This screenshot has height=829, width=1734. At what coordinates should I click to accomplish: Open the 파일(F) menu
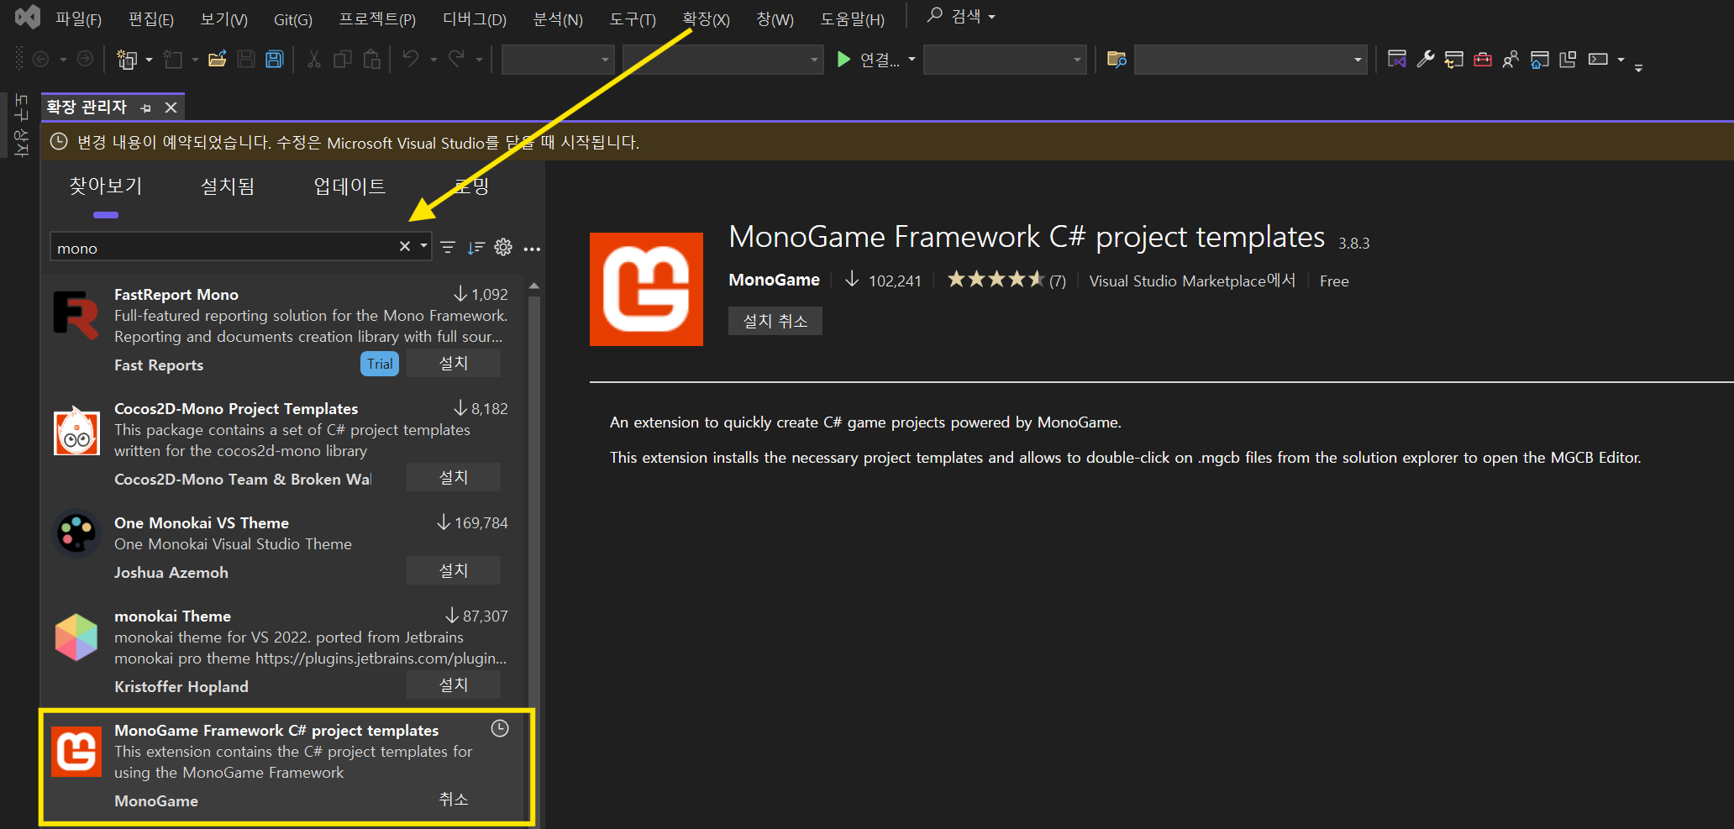(x=78, y=18)
